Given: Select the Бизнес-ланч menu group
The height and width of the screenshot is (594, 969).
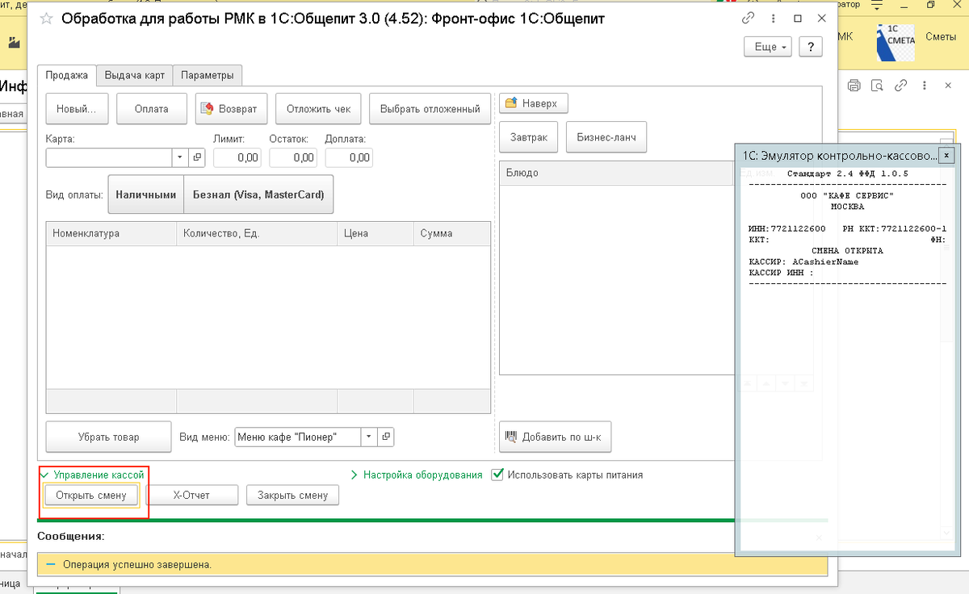Looking at the screenshot, I should 606,137.
